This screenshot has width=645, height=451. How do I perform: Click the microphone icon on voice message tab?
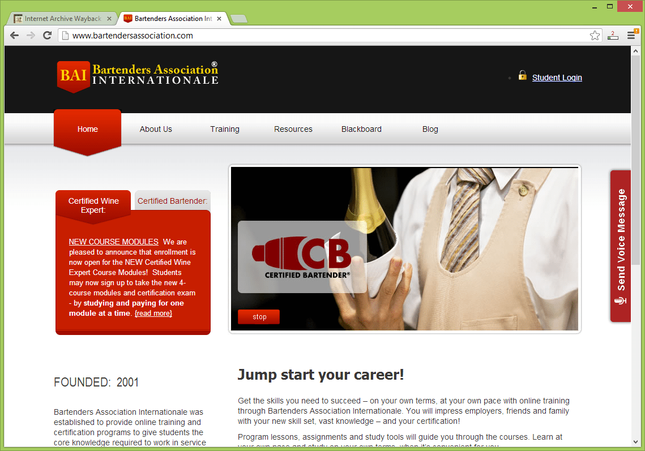click(x=620, y=301)
